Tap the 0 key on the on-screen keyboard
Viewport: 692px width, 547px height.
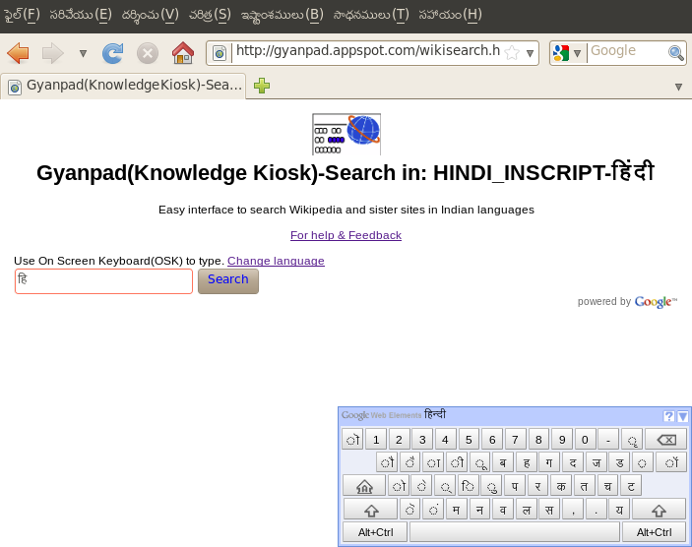coord(586,440)
